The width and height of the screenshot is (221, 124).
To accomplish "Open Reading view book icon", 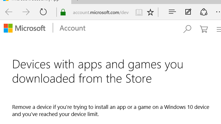I will click(139, 12).
